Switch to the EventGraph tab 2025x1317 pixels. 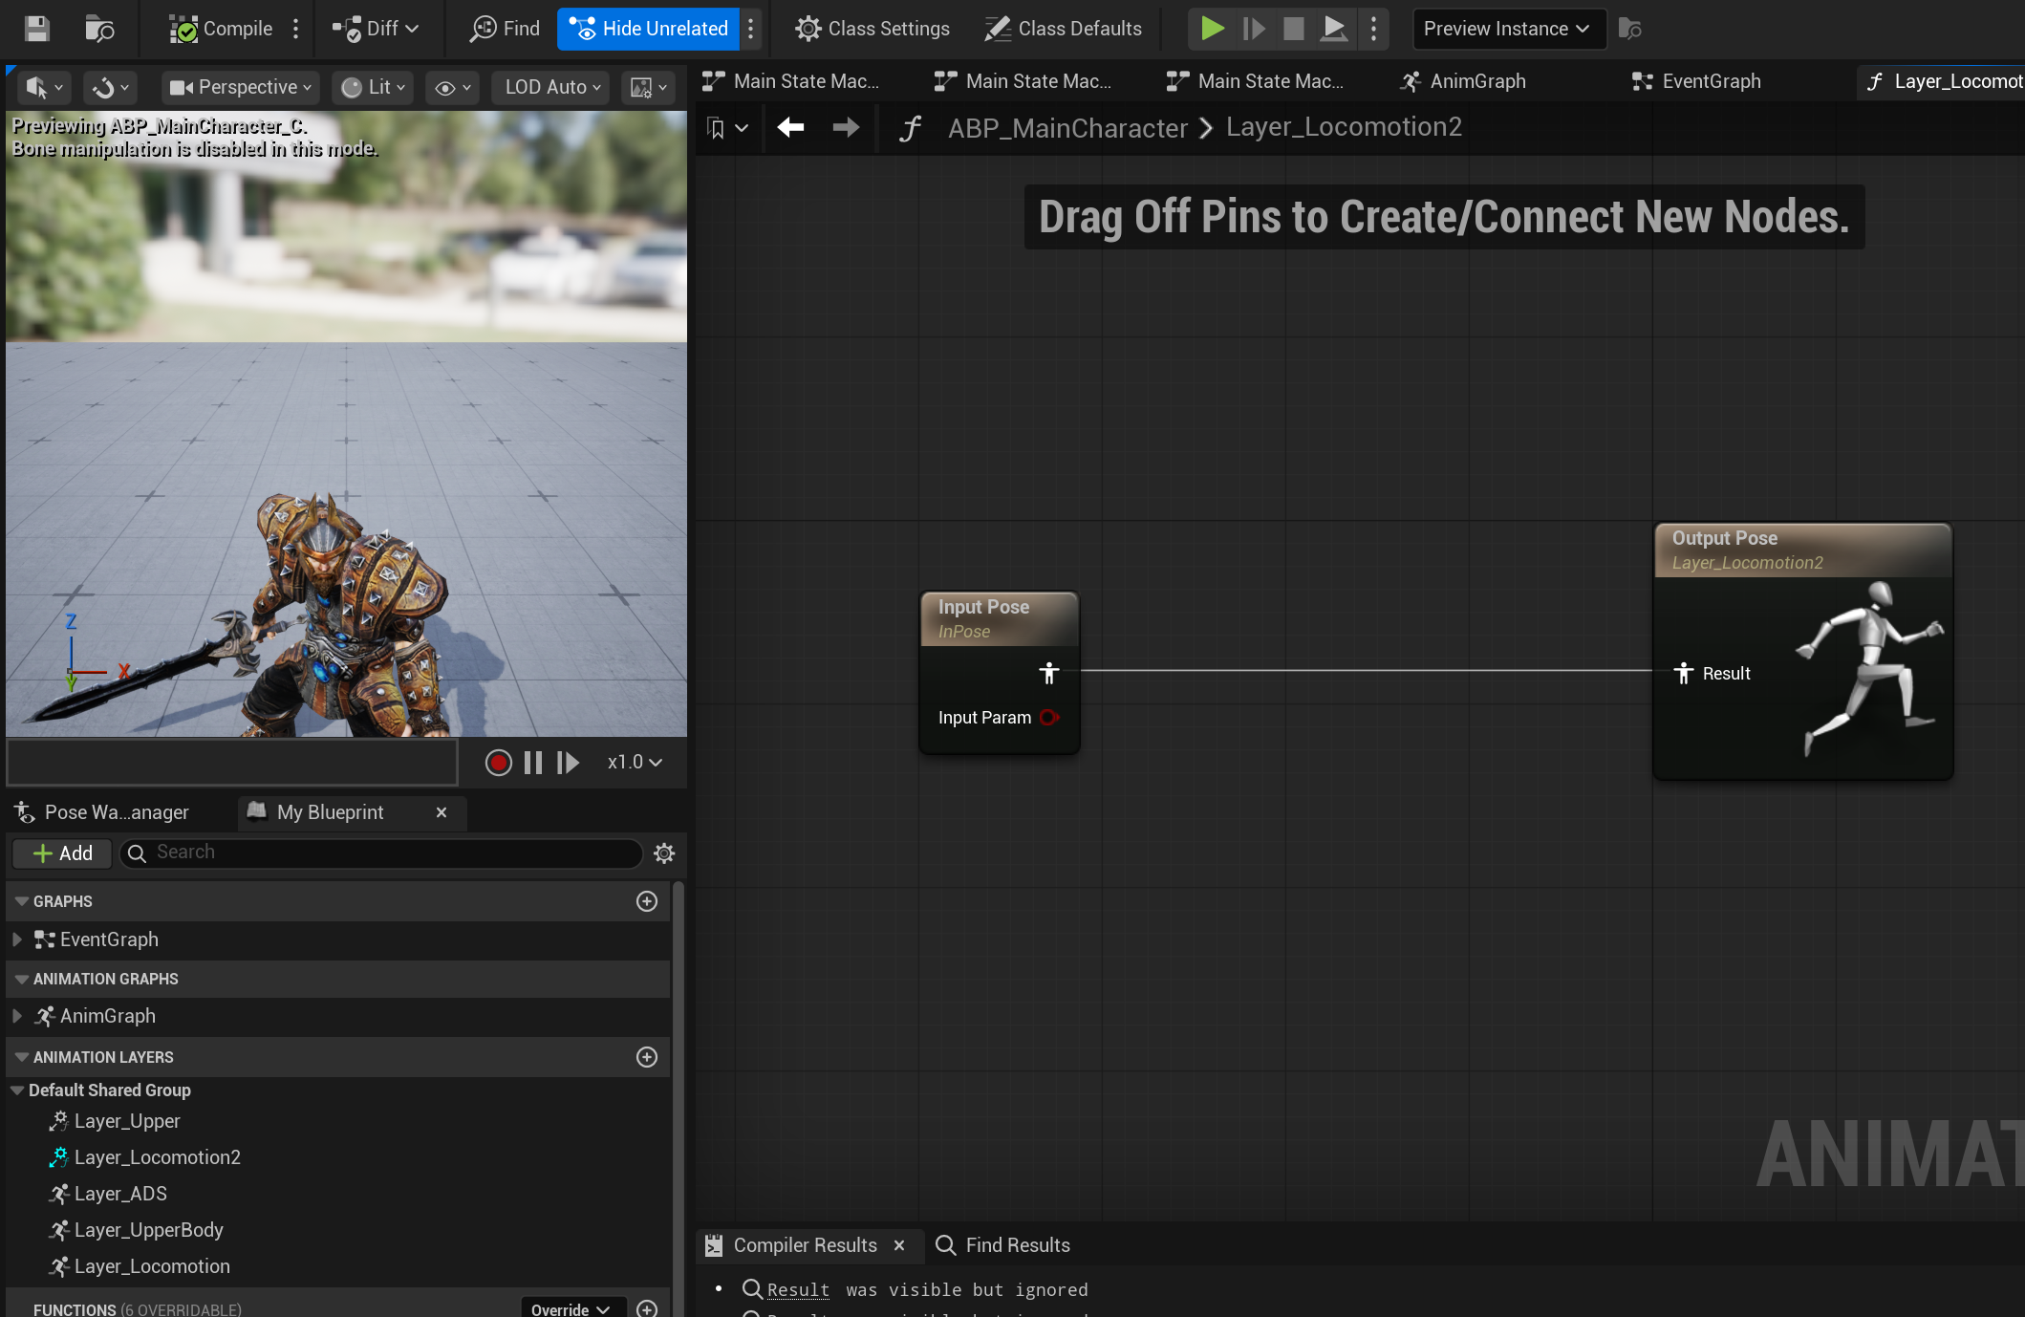(x=1696, y=81)
